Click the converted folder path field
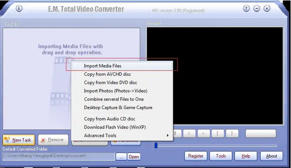The width and height of the screenshot is (291, 168). (x=59, y=156)
